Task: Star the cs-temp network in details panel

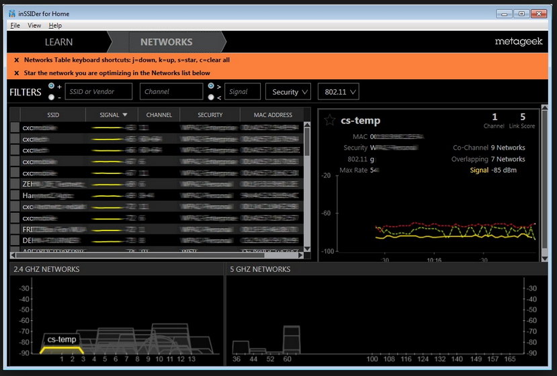Action: (x=330, y=120)
